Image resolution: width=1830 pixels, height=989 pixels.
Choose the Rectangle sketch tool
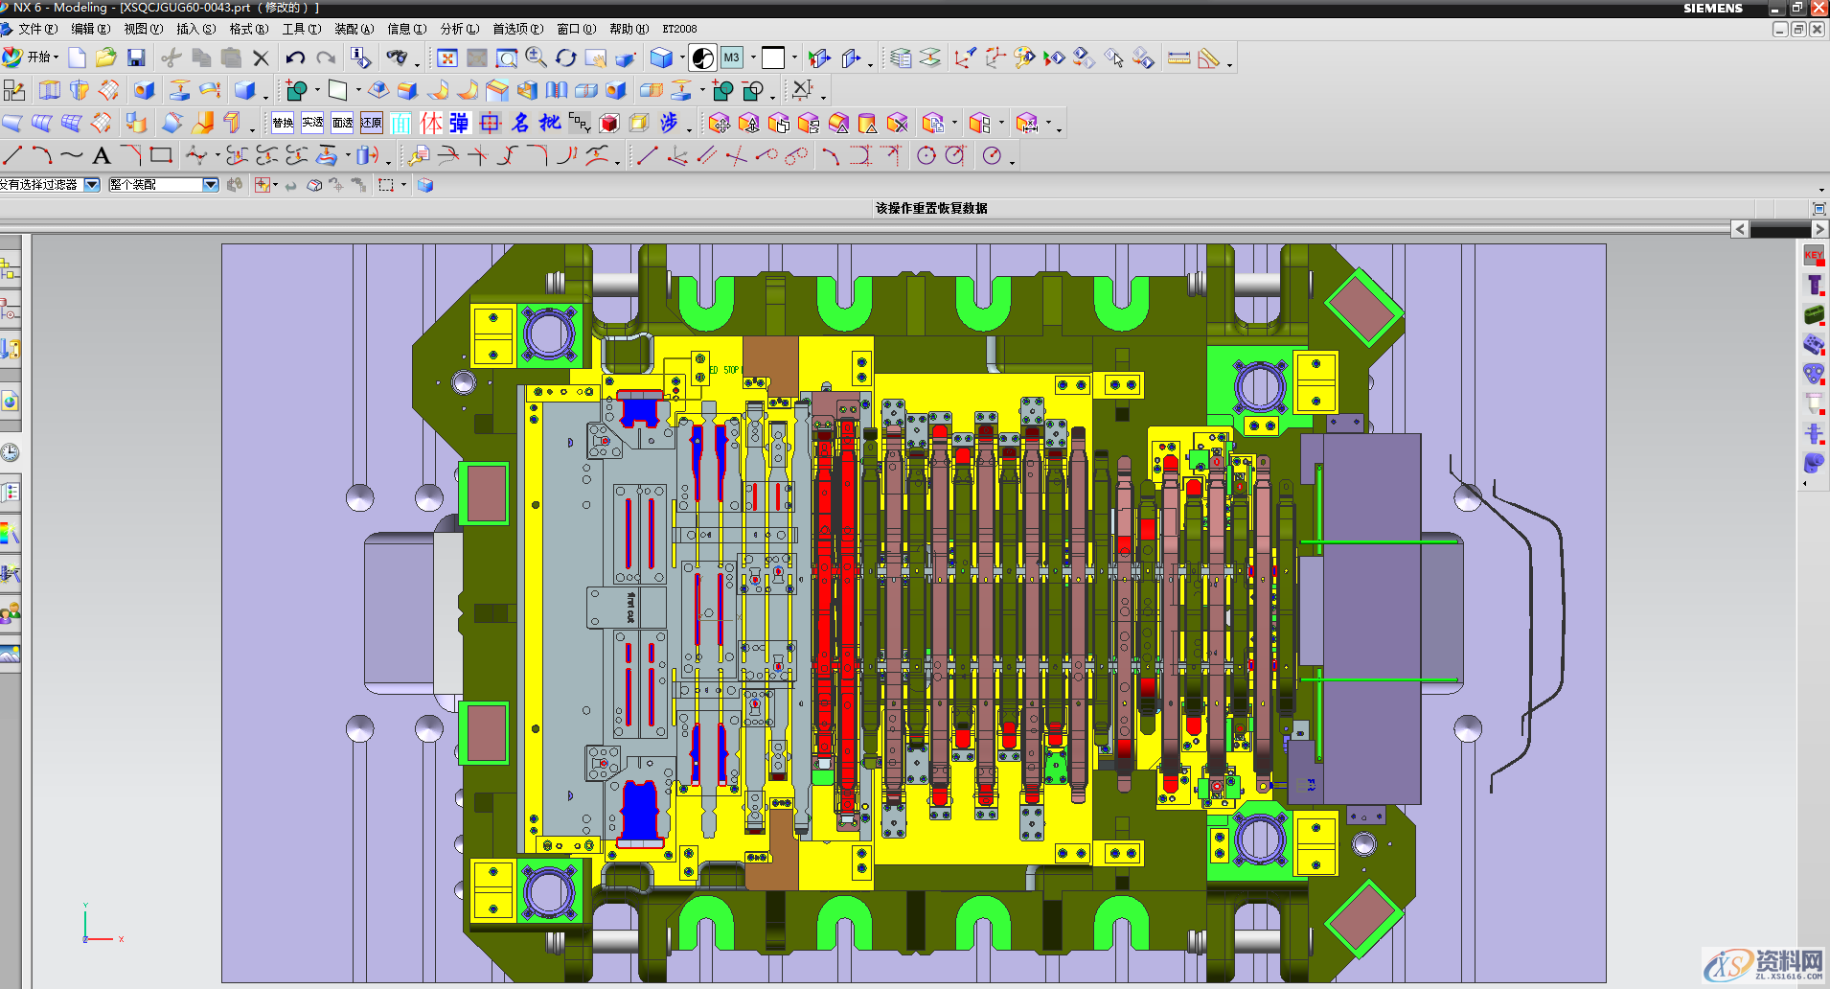161,155
